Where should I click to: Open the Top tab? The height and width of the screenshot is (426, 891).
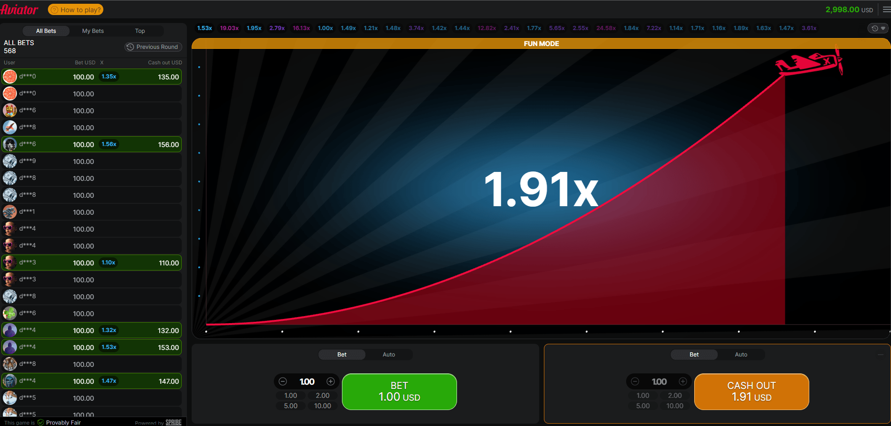click(x=140, y=31)
